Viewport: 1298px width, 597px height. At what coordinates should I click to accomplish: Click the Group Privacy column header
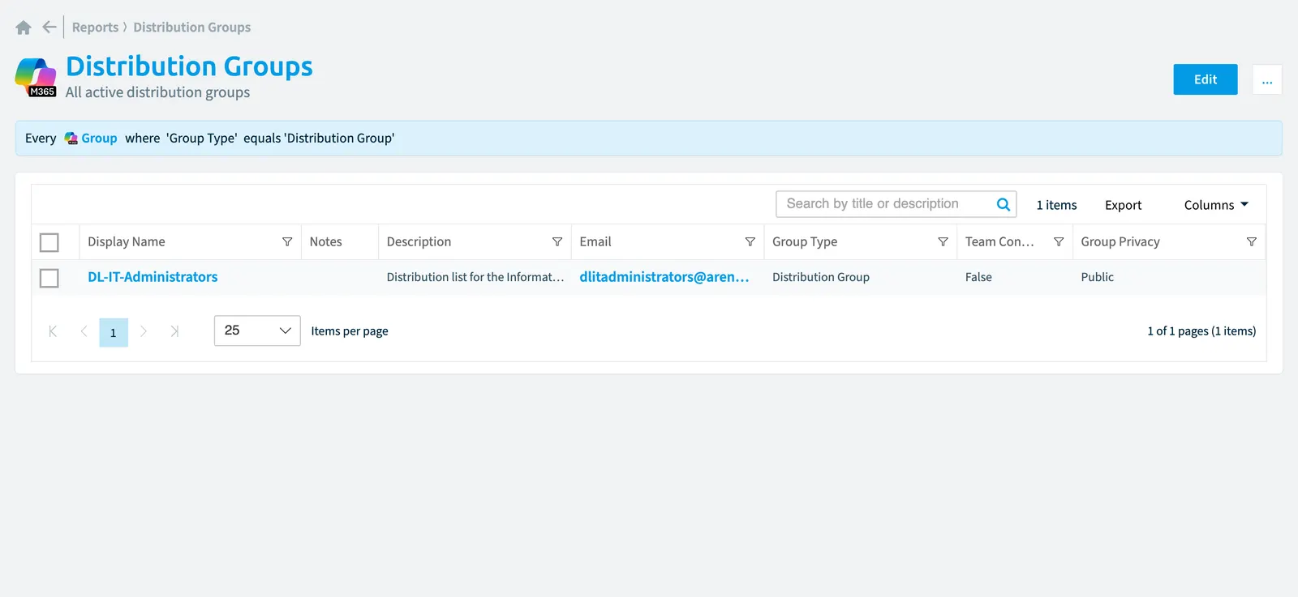tap(1120, 242)
